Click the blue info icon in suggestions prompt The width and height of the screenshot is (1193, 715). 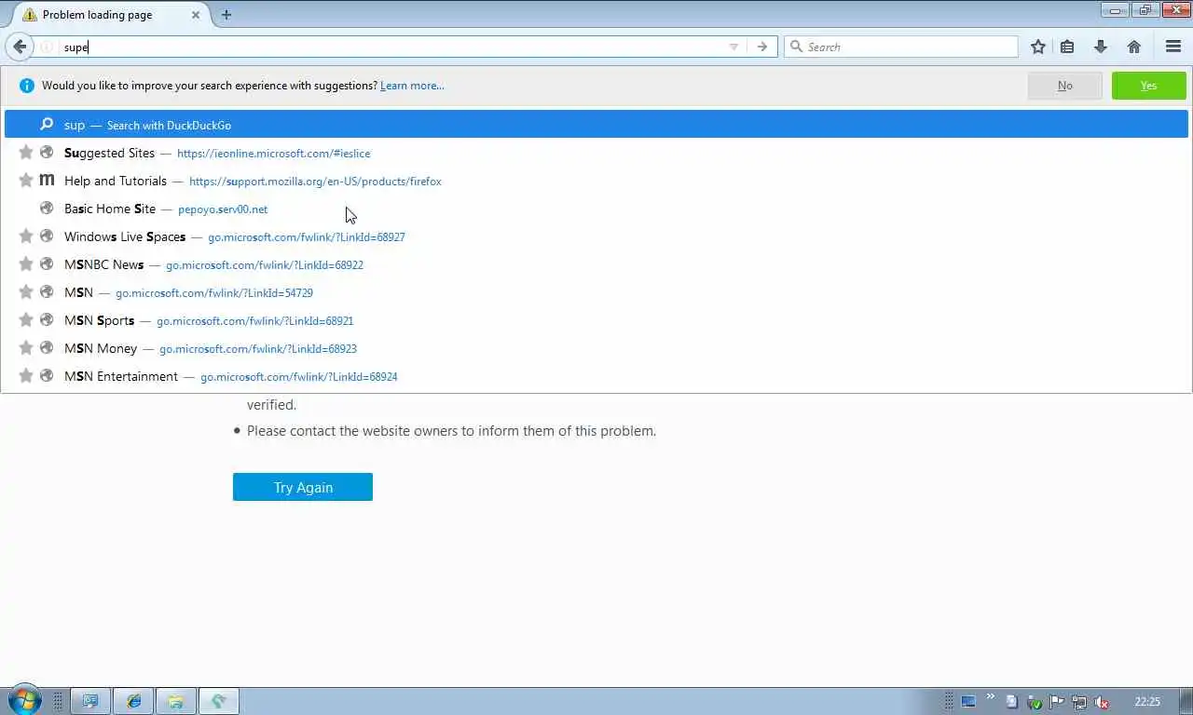26,86
